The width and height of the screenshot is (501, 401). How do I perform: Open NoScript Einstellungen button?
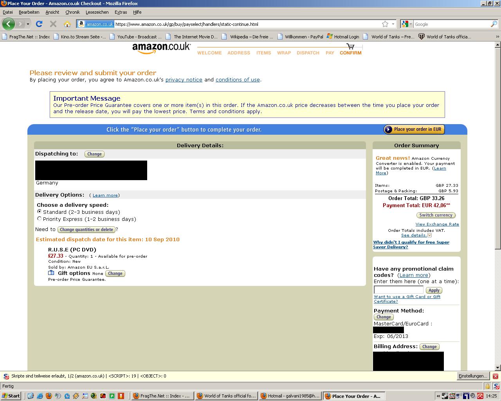[x=473, y=376]
